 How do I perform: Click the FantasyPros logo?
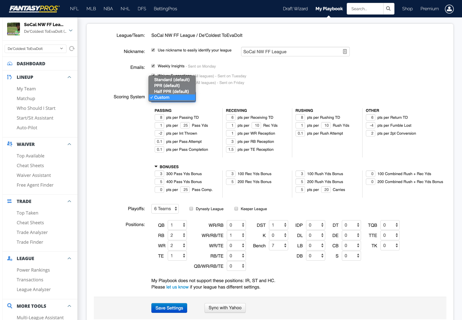click(35, 9)
